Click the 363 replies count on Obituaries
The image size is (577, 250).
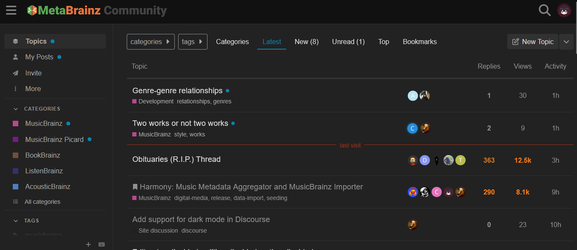point(489,160)
